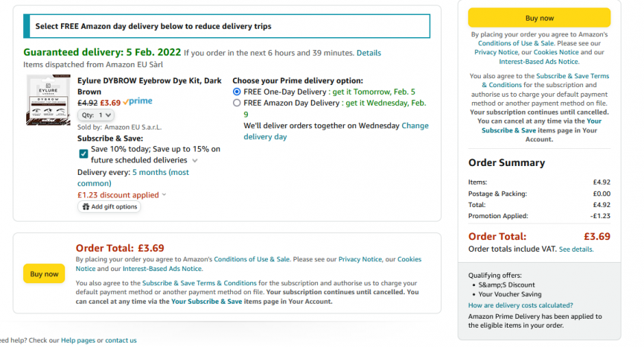Click the Buy now button beside Order Total
The width and height of the screenshot is (644, 347).
[44, 274]
